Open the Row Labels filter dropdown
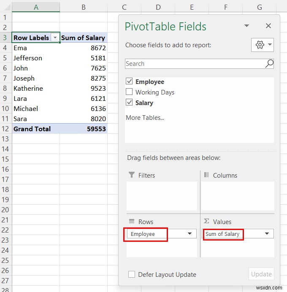 click(x=55, y=38)
